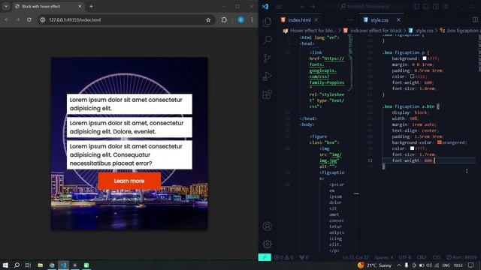Open the Run and Debug view

click(268, 76)
